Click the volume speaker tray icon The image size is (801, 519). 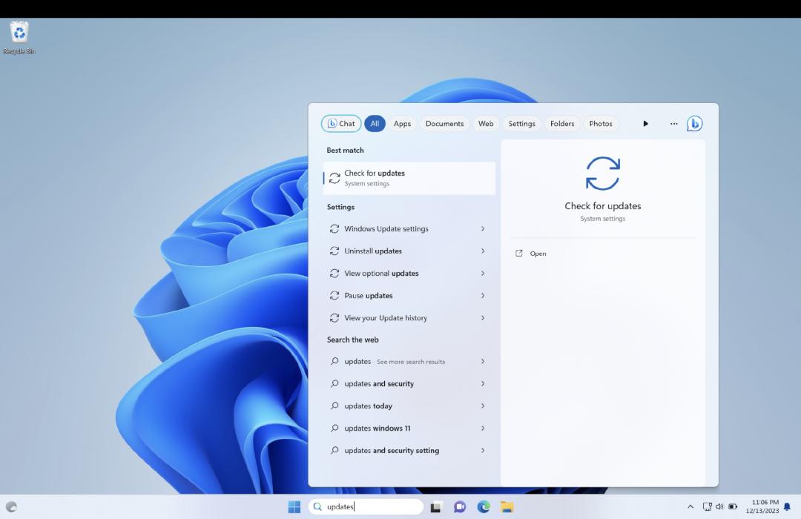tap(719, 506)
